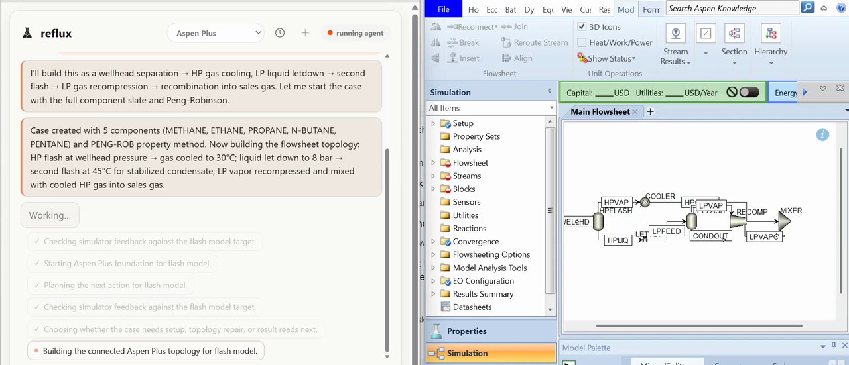Click the Setup folder icon
This screenshot has width=849, height=365.
coord(446,123)
